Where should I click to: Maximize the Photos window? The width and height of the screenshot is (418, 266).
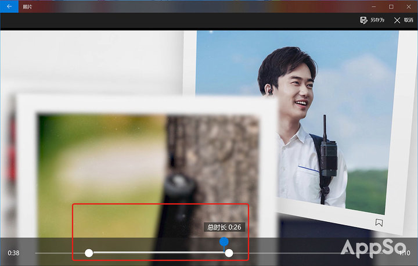(391, 6)
